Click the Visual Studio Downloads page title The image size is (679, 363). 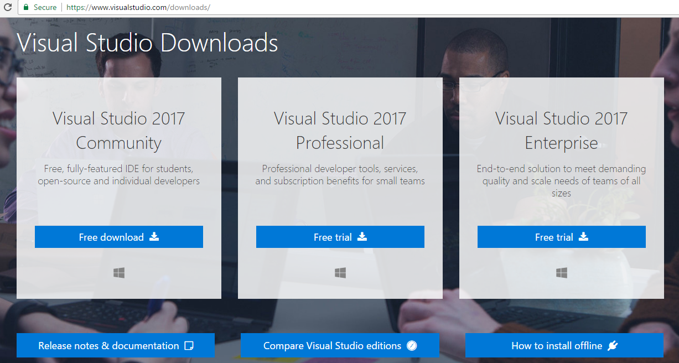coord(148,43)
